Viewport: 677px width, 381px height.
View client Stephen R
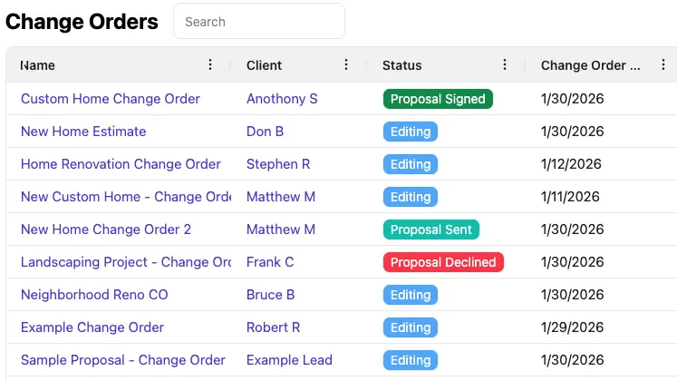(278, 164)
